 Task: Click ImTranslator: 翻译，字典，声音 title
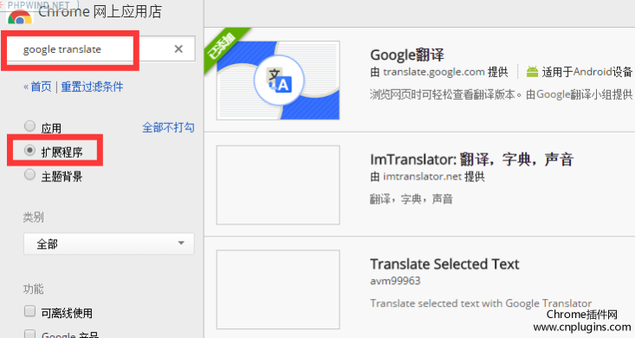point(472,159)
